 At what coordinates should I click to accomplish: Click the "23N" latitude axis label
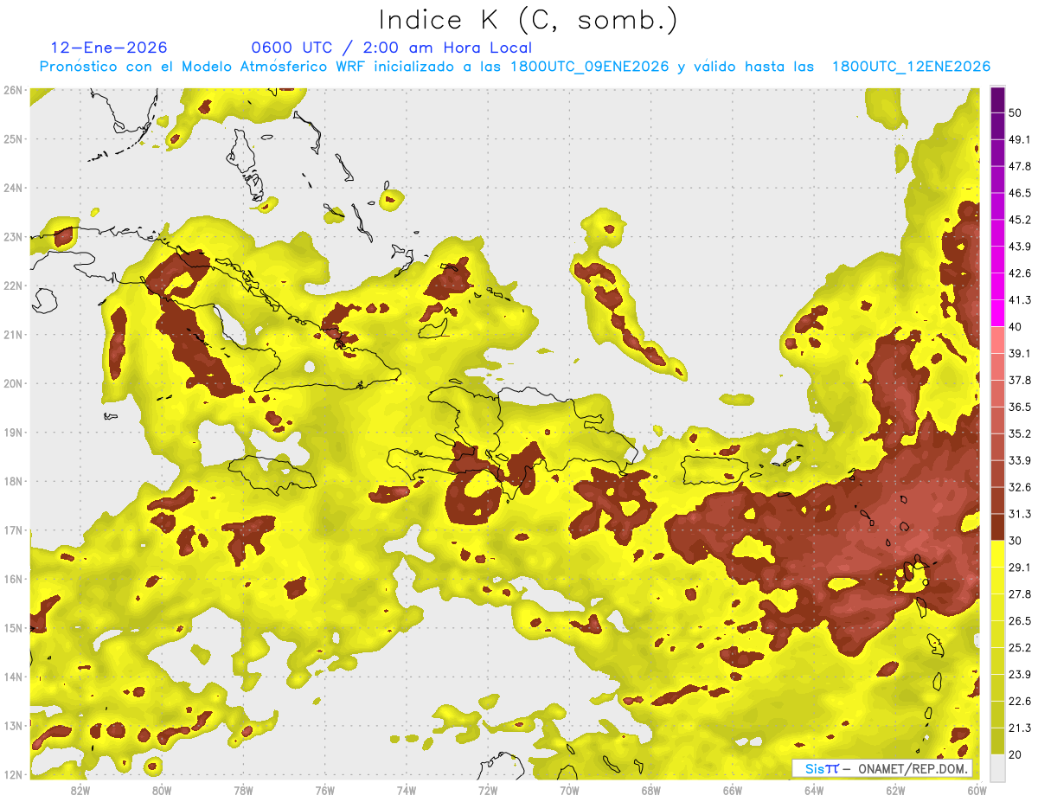[x=12, y=236]
